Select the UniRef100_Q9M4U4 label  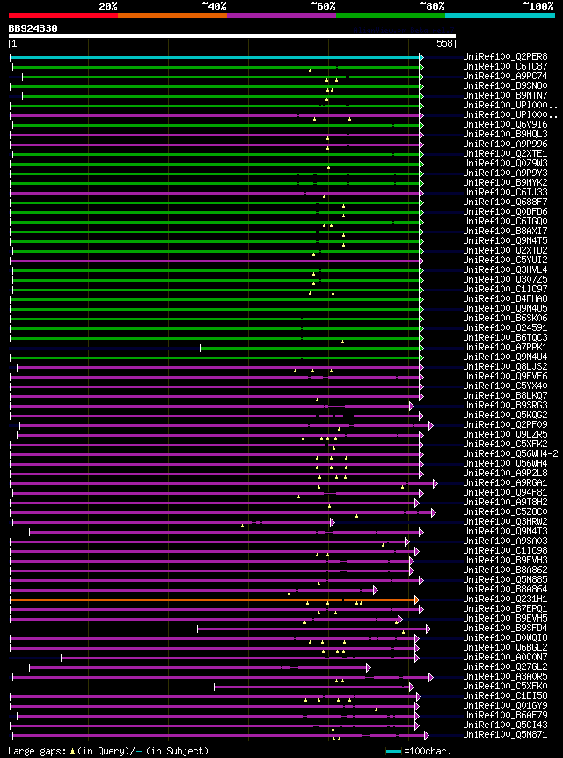click(x=505, y=357)
